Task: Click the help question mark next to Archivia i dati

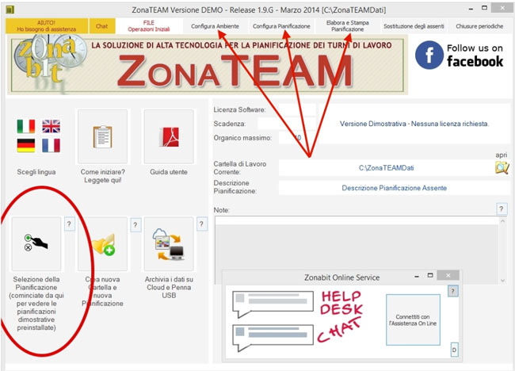Action: 202,224
